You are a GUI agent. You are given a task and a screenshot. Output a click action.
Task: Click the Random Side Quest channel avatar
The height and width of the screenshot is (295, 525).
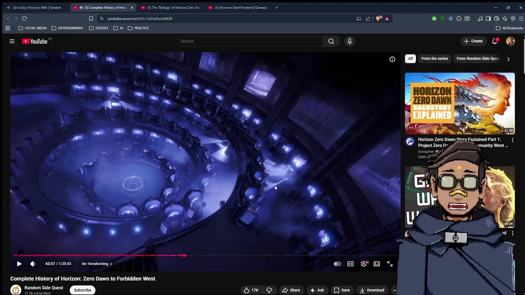(x=16, y=290)
